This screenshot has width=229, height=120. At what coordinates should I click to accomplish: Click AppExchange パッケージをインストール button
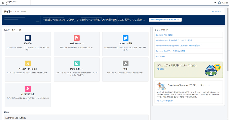(165, 20)
